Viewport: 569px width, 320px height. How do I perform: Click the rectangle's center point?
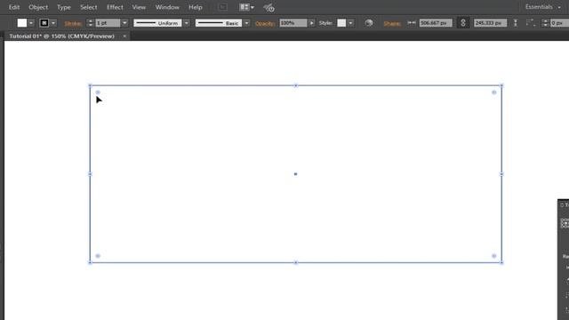[295, 174]
